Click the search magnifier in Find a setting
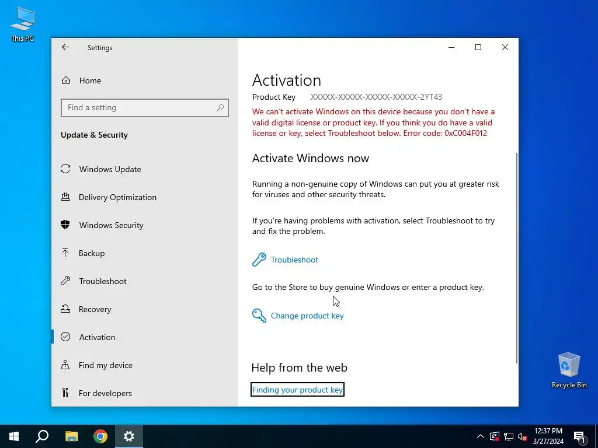598x448 pixels. 220,108
